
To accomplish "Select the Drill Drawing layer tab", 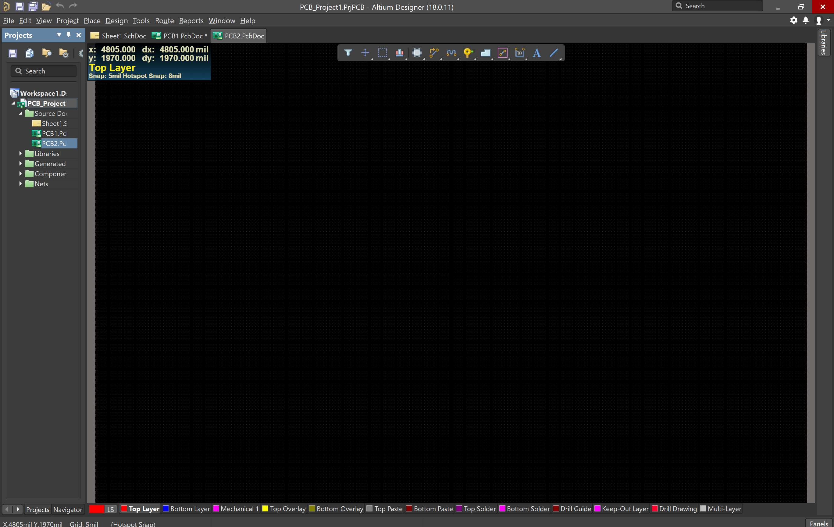I will tap(674, 509).
